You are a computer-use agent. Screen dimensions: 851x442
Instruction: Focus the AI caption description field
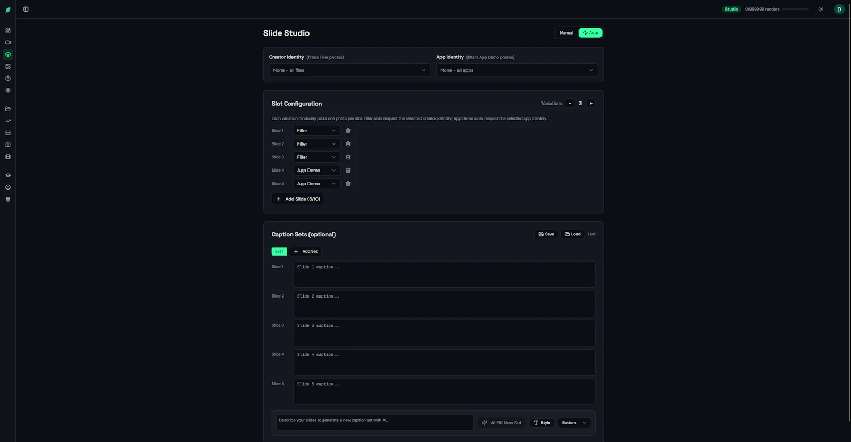click(374, 422)
